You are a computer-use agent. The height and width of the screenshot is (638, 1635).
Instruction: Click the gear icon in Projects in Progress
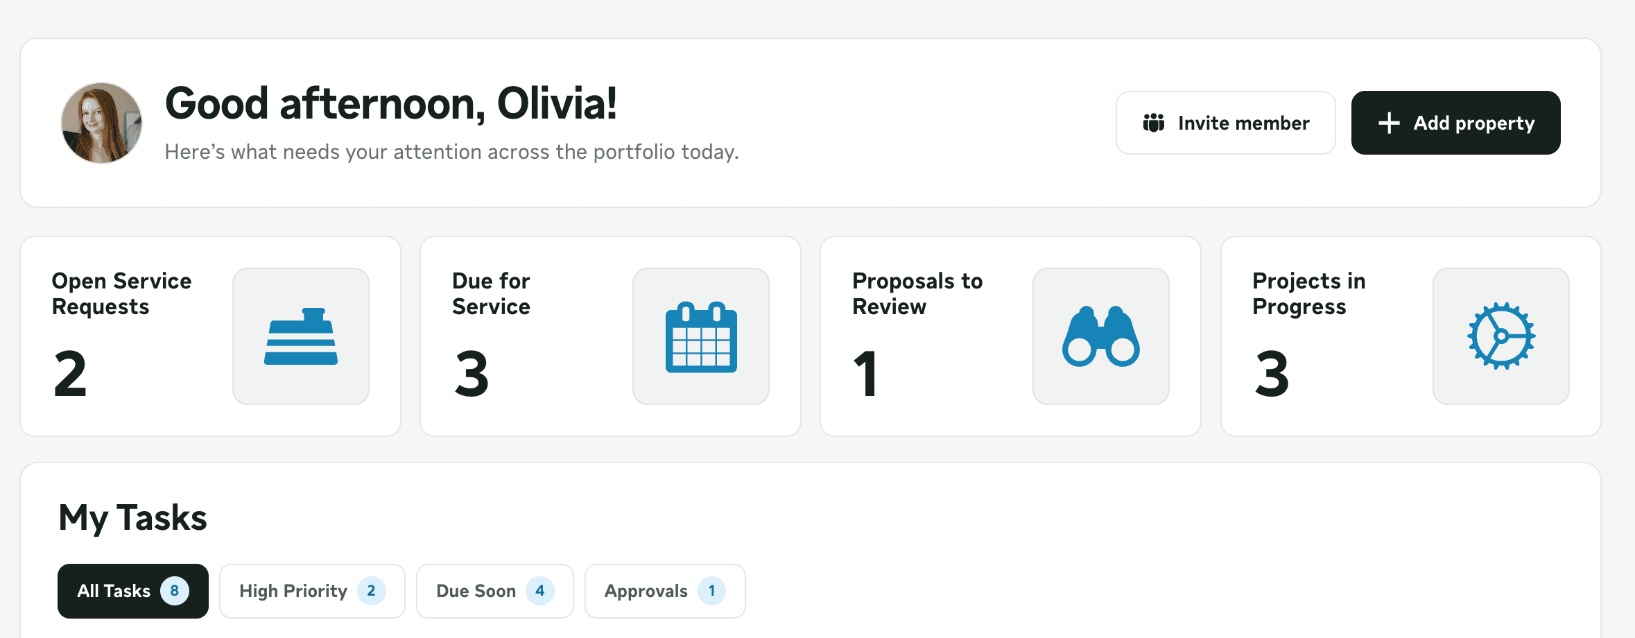[1501, 336]
